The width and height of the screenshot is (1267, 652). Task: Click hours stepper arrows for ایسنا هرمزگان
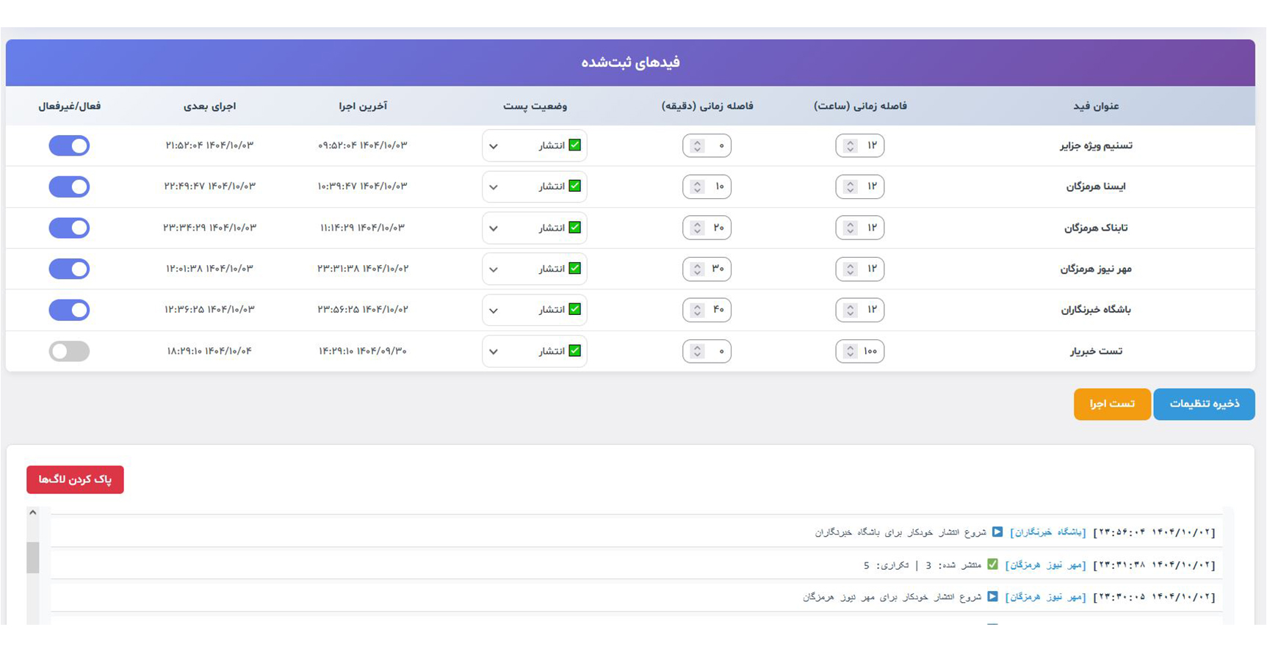(x=850, y=186)
